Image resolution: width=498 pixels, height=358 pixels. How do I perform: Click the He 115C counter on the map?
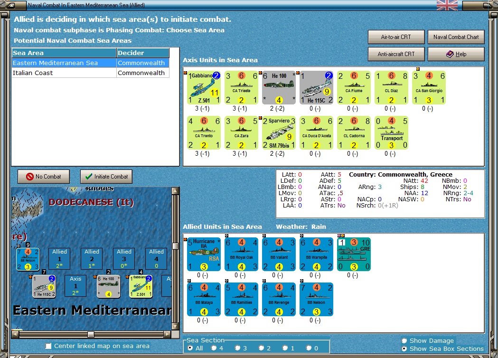click(x=44, y=286)
